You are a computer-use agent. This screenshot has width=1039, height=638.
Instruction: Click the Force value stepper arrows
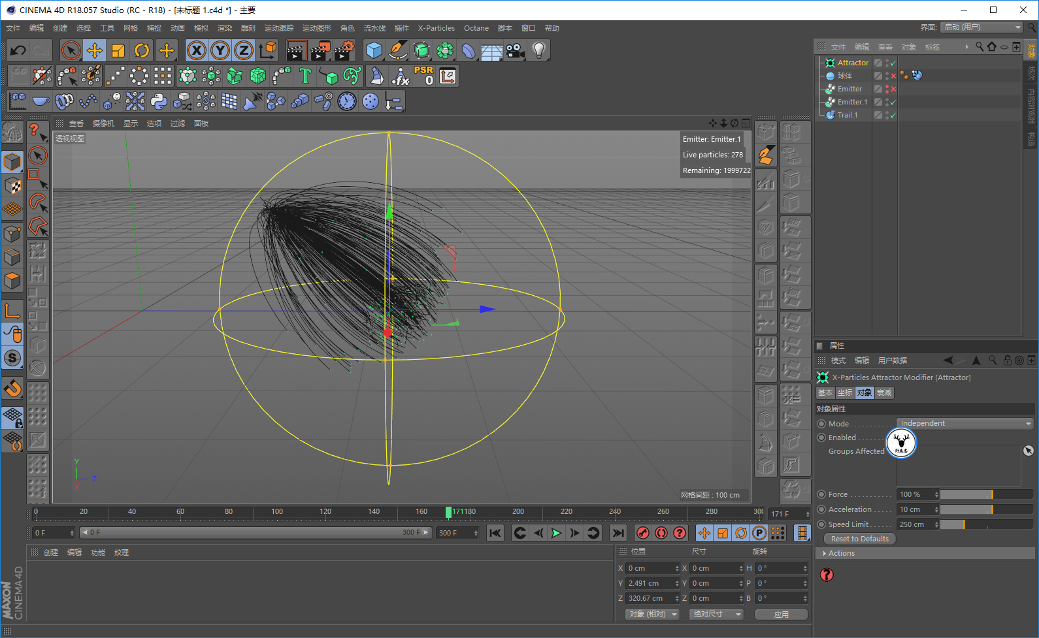coord(936,494)
